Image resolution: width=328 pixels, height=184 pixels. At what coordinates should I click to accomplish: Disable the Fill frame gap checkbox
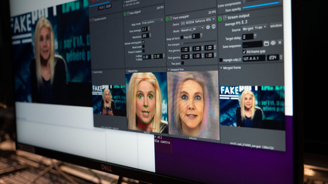[244, 52]
